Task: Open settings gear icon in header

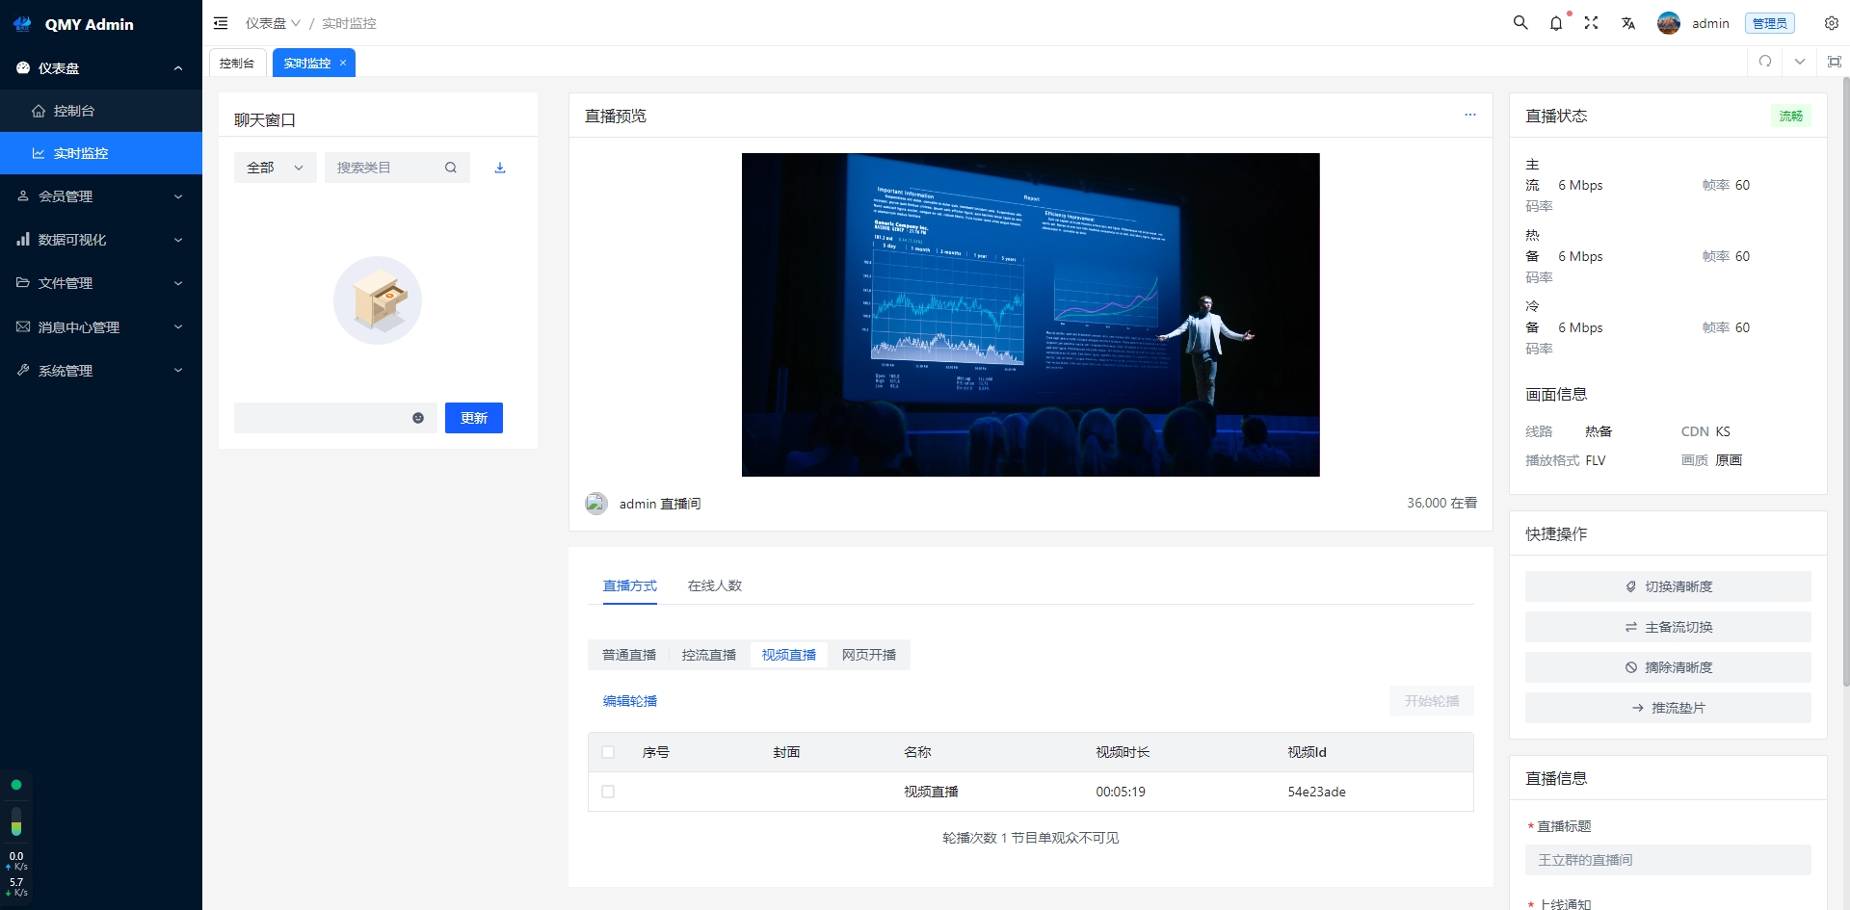Action: pyautogui.click(x=1832, y=23)
